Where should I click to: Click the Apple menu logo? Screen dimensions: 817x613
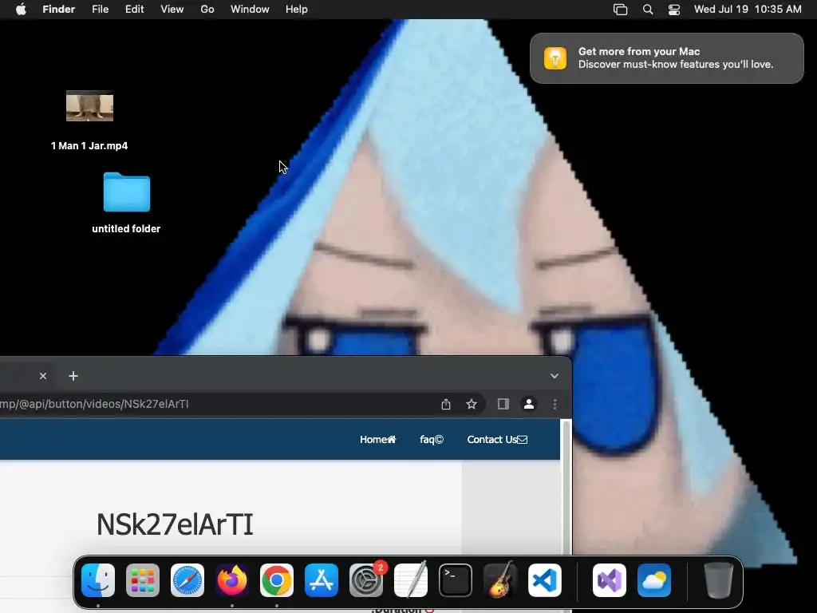point(21,10)
